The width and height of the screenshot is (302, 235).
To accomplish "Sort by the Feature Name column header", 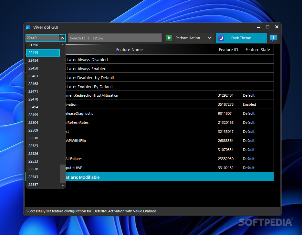I will coord(130,50).
